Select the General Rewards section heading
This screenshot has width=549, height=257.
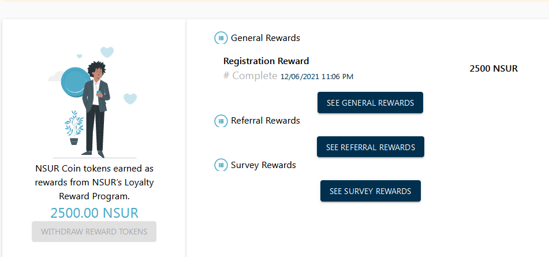266,38
